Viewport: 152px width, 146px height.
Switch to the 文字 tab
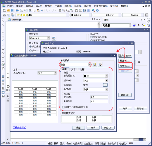tap(73, 69)
